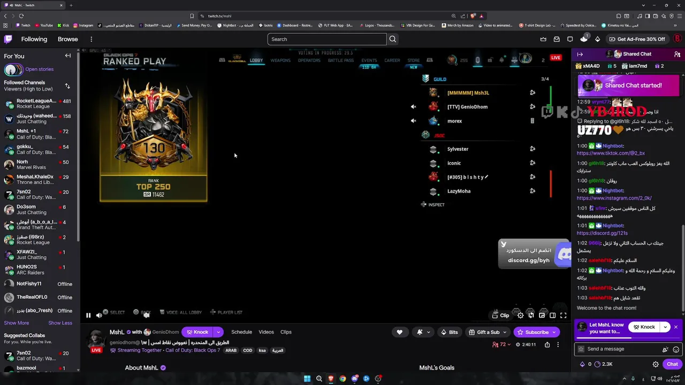Click the browser reload button

tap(21, 16)
